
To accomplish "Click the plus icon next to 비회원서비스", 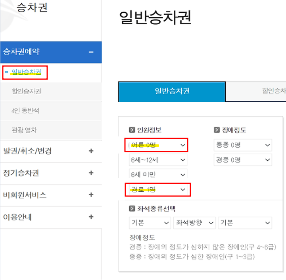I will 91,195.
